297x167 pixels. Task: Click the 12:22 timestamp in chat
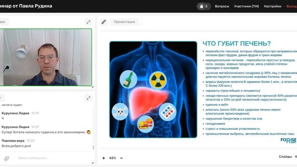(x=31, y=141)
